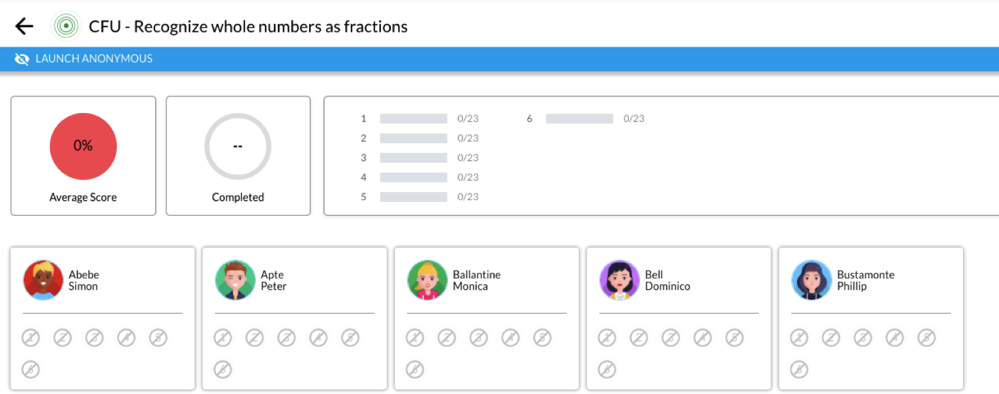Screen dimensions: 999x394
Task: Click Bell Dominico's fifth question result icon
Action: (734, 337)
